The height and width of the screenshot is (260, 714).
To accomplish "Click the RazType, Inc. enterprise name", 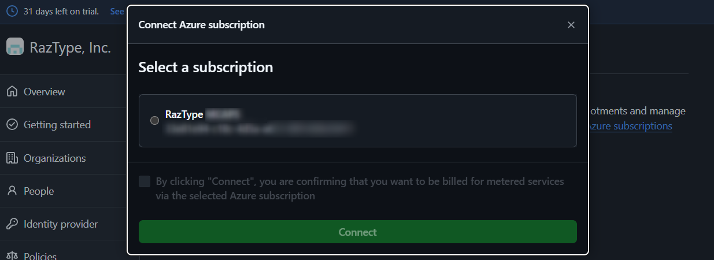I will coord(70,48).
